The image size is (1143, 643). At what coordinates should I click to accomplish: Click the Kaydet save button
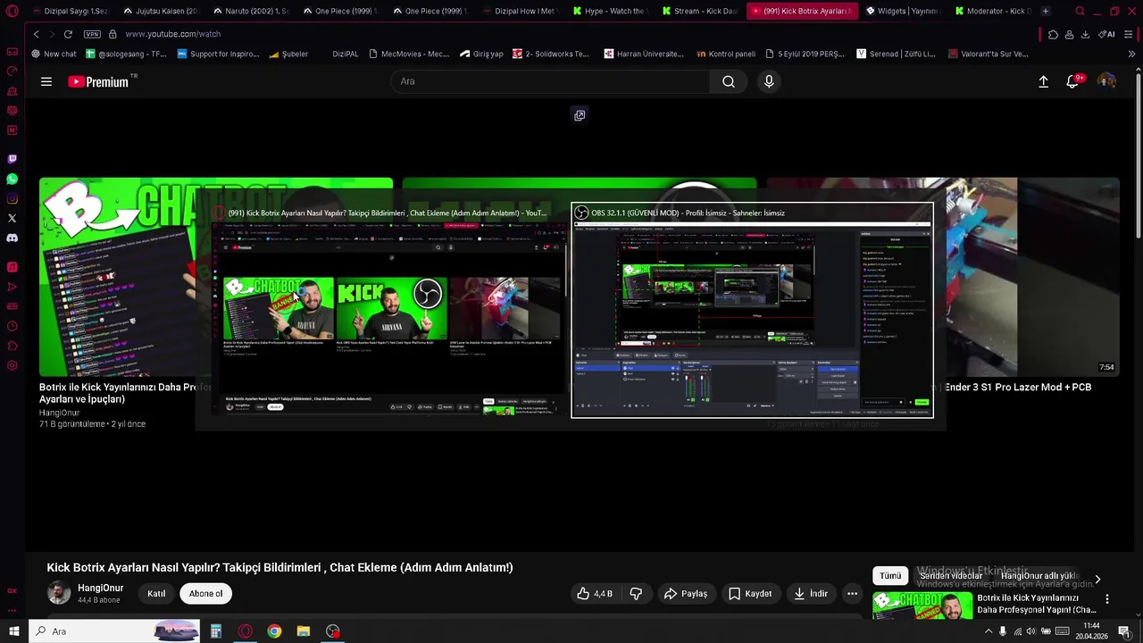750,593
